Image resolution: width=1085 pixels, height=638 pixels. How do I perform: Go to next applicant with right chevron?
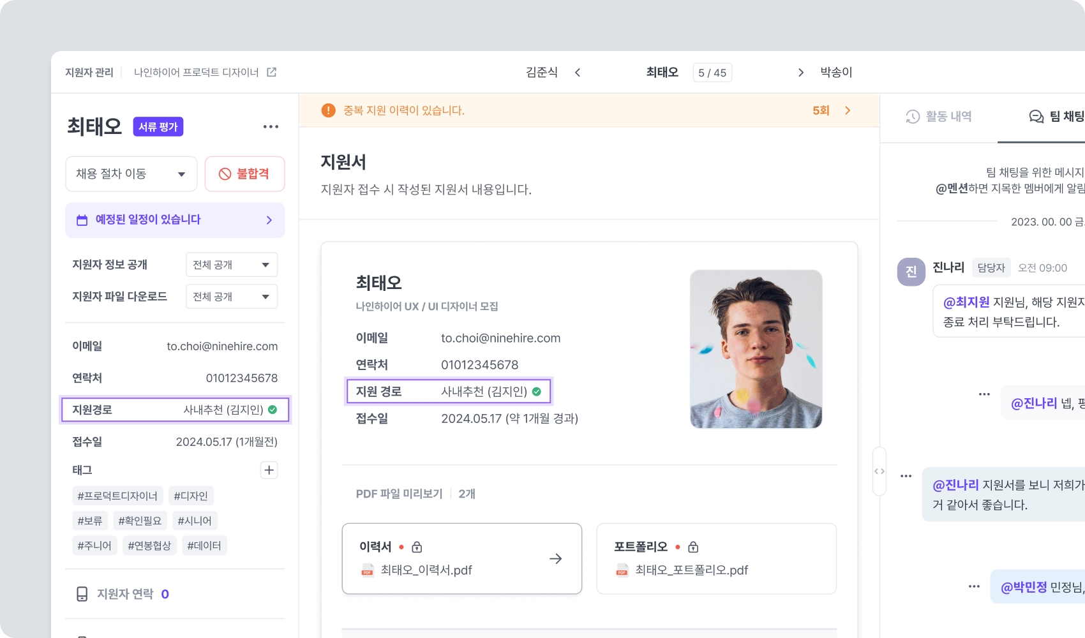(x=800, y=73)
